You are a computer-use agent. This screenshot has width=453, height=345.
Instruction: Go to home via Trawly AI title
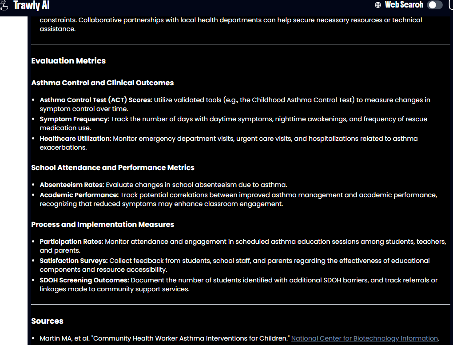click(x=31, y=5)
